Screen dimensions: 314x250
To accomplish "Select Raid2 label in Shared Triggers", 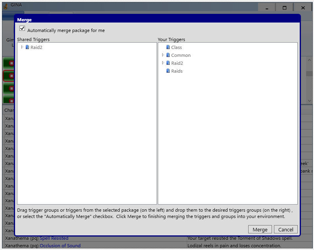I will pyautogui.click(x=36, y=47).
